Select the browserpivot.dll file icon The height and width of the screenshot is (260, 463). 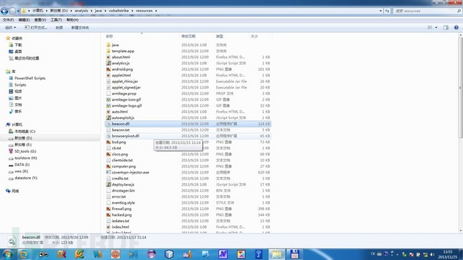point(108,136)
